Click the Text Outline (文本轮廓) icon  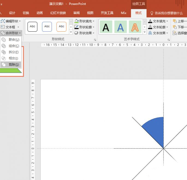(150, 27)
